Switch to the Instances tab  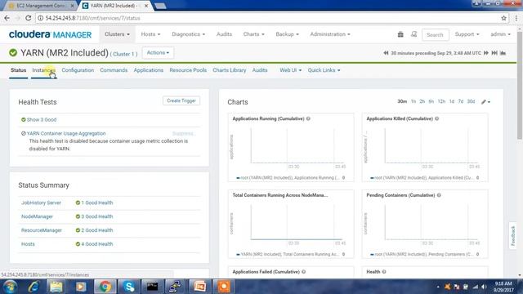click(43, 70)
